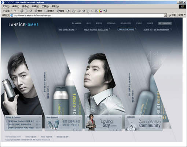Viewport: 187px width, 147px height.
Task: Open AQUA ACTIVE MAGAZINE navigation item
Action: (x=96, y=30)
